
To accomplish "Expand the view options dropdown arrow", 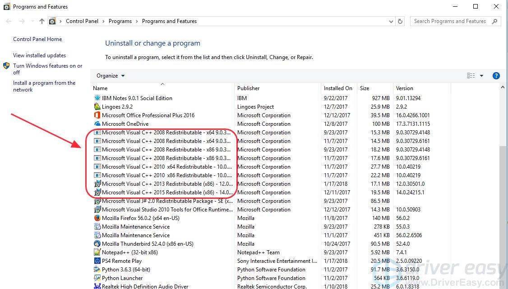I will tap(481, 76).
